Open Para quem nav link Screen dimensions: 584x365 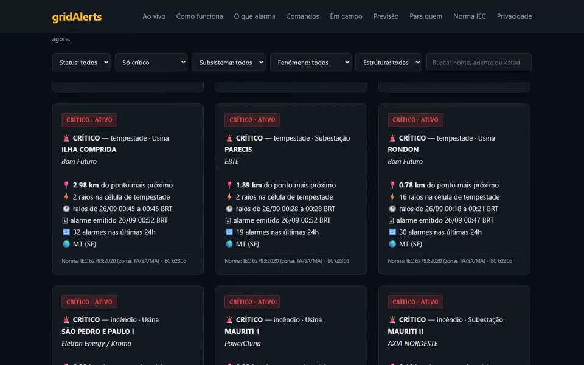click(426, 16)
